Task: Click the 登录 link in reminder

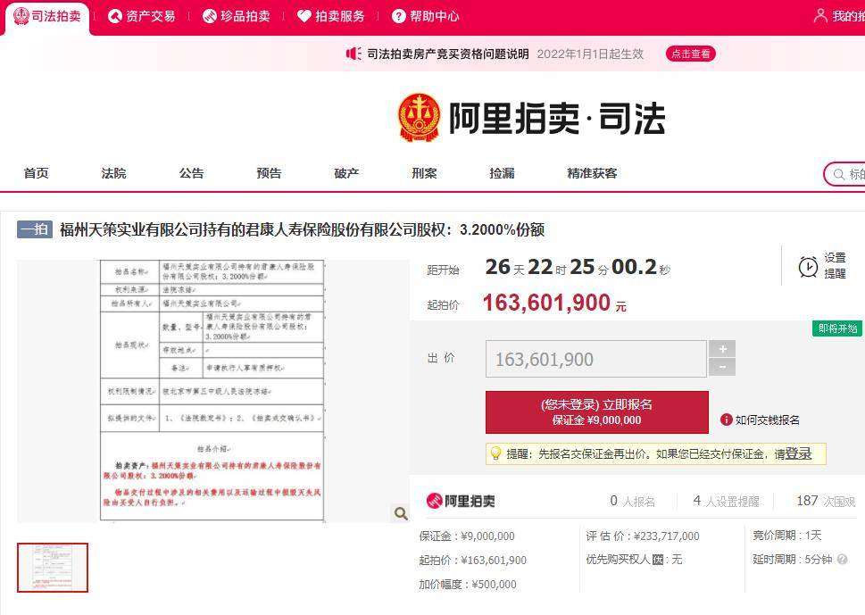Action: tap(798, 453)
